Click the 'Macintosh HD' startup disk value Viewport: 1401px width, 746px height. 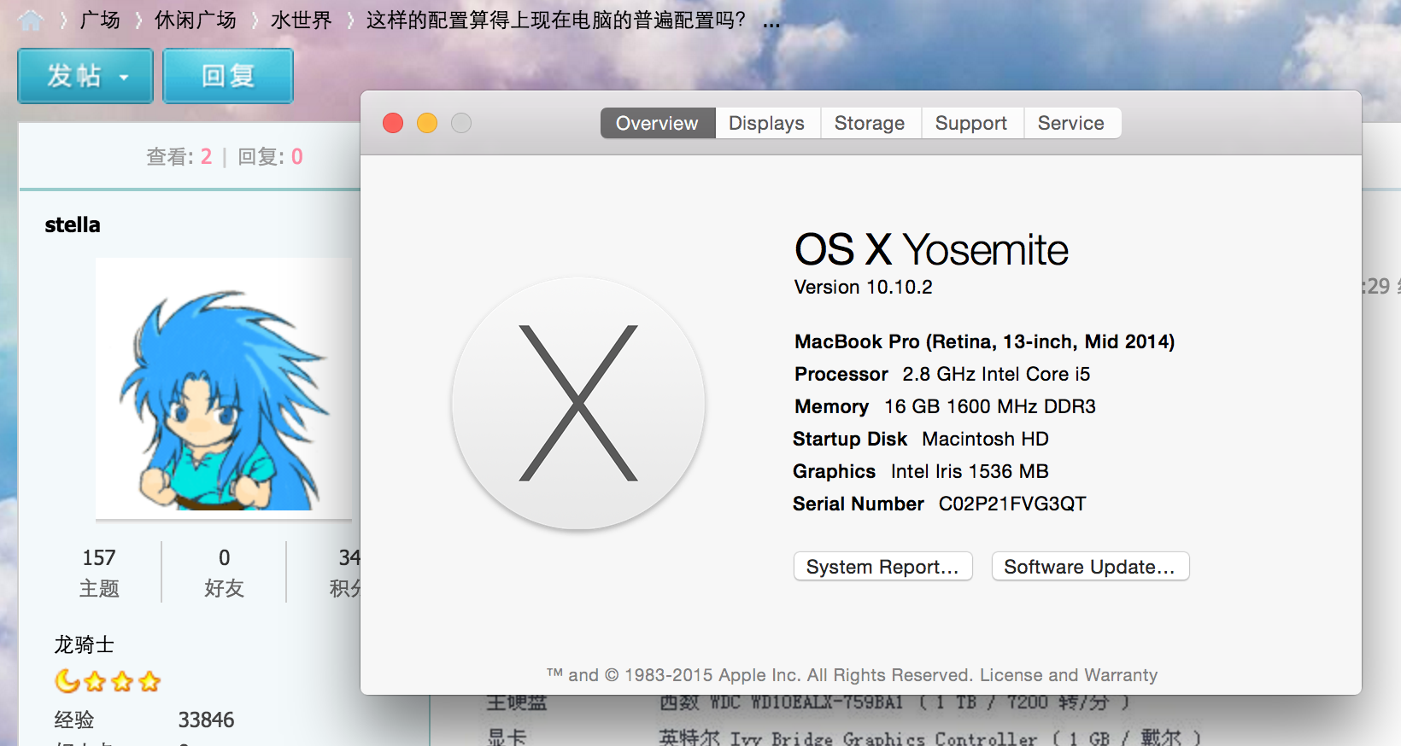[985, 439]
